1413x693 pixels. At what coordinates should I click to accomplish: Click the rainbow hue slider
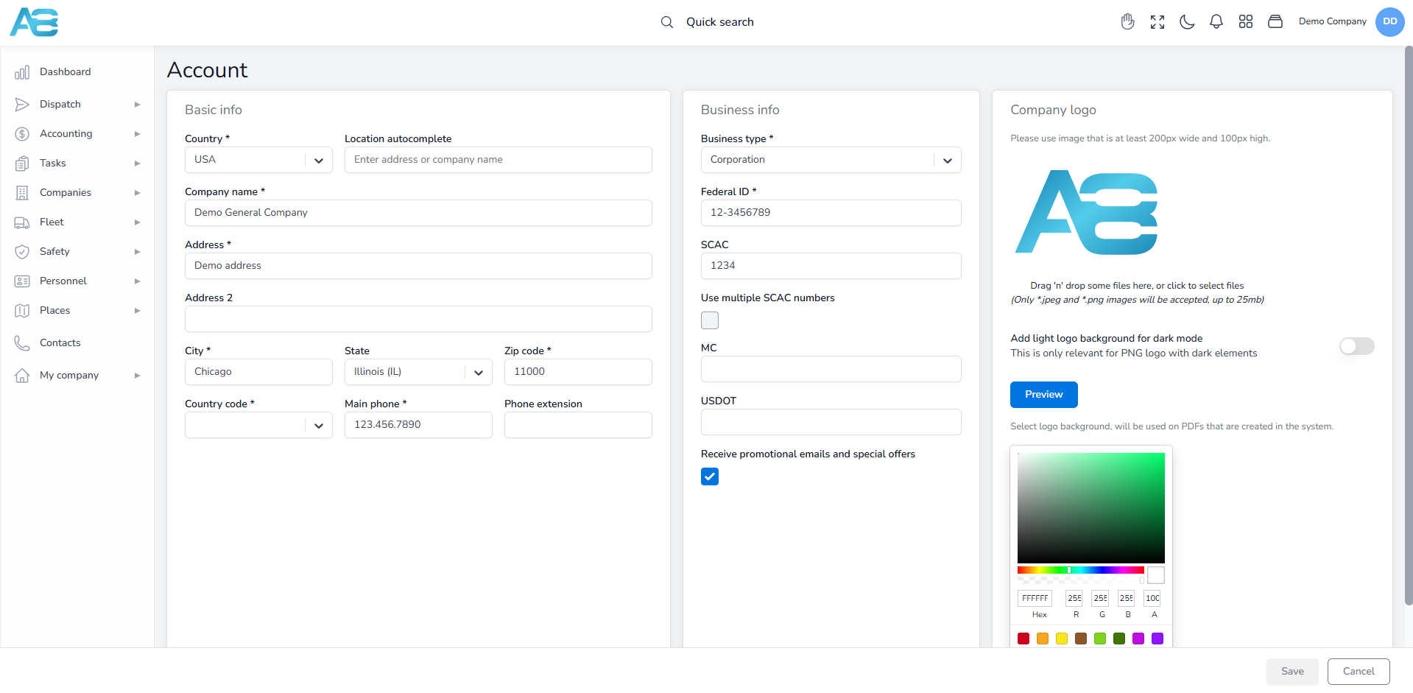point(1081,570)
